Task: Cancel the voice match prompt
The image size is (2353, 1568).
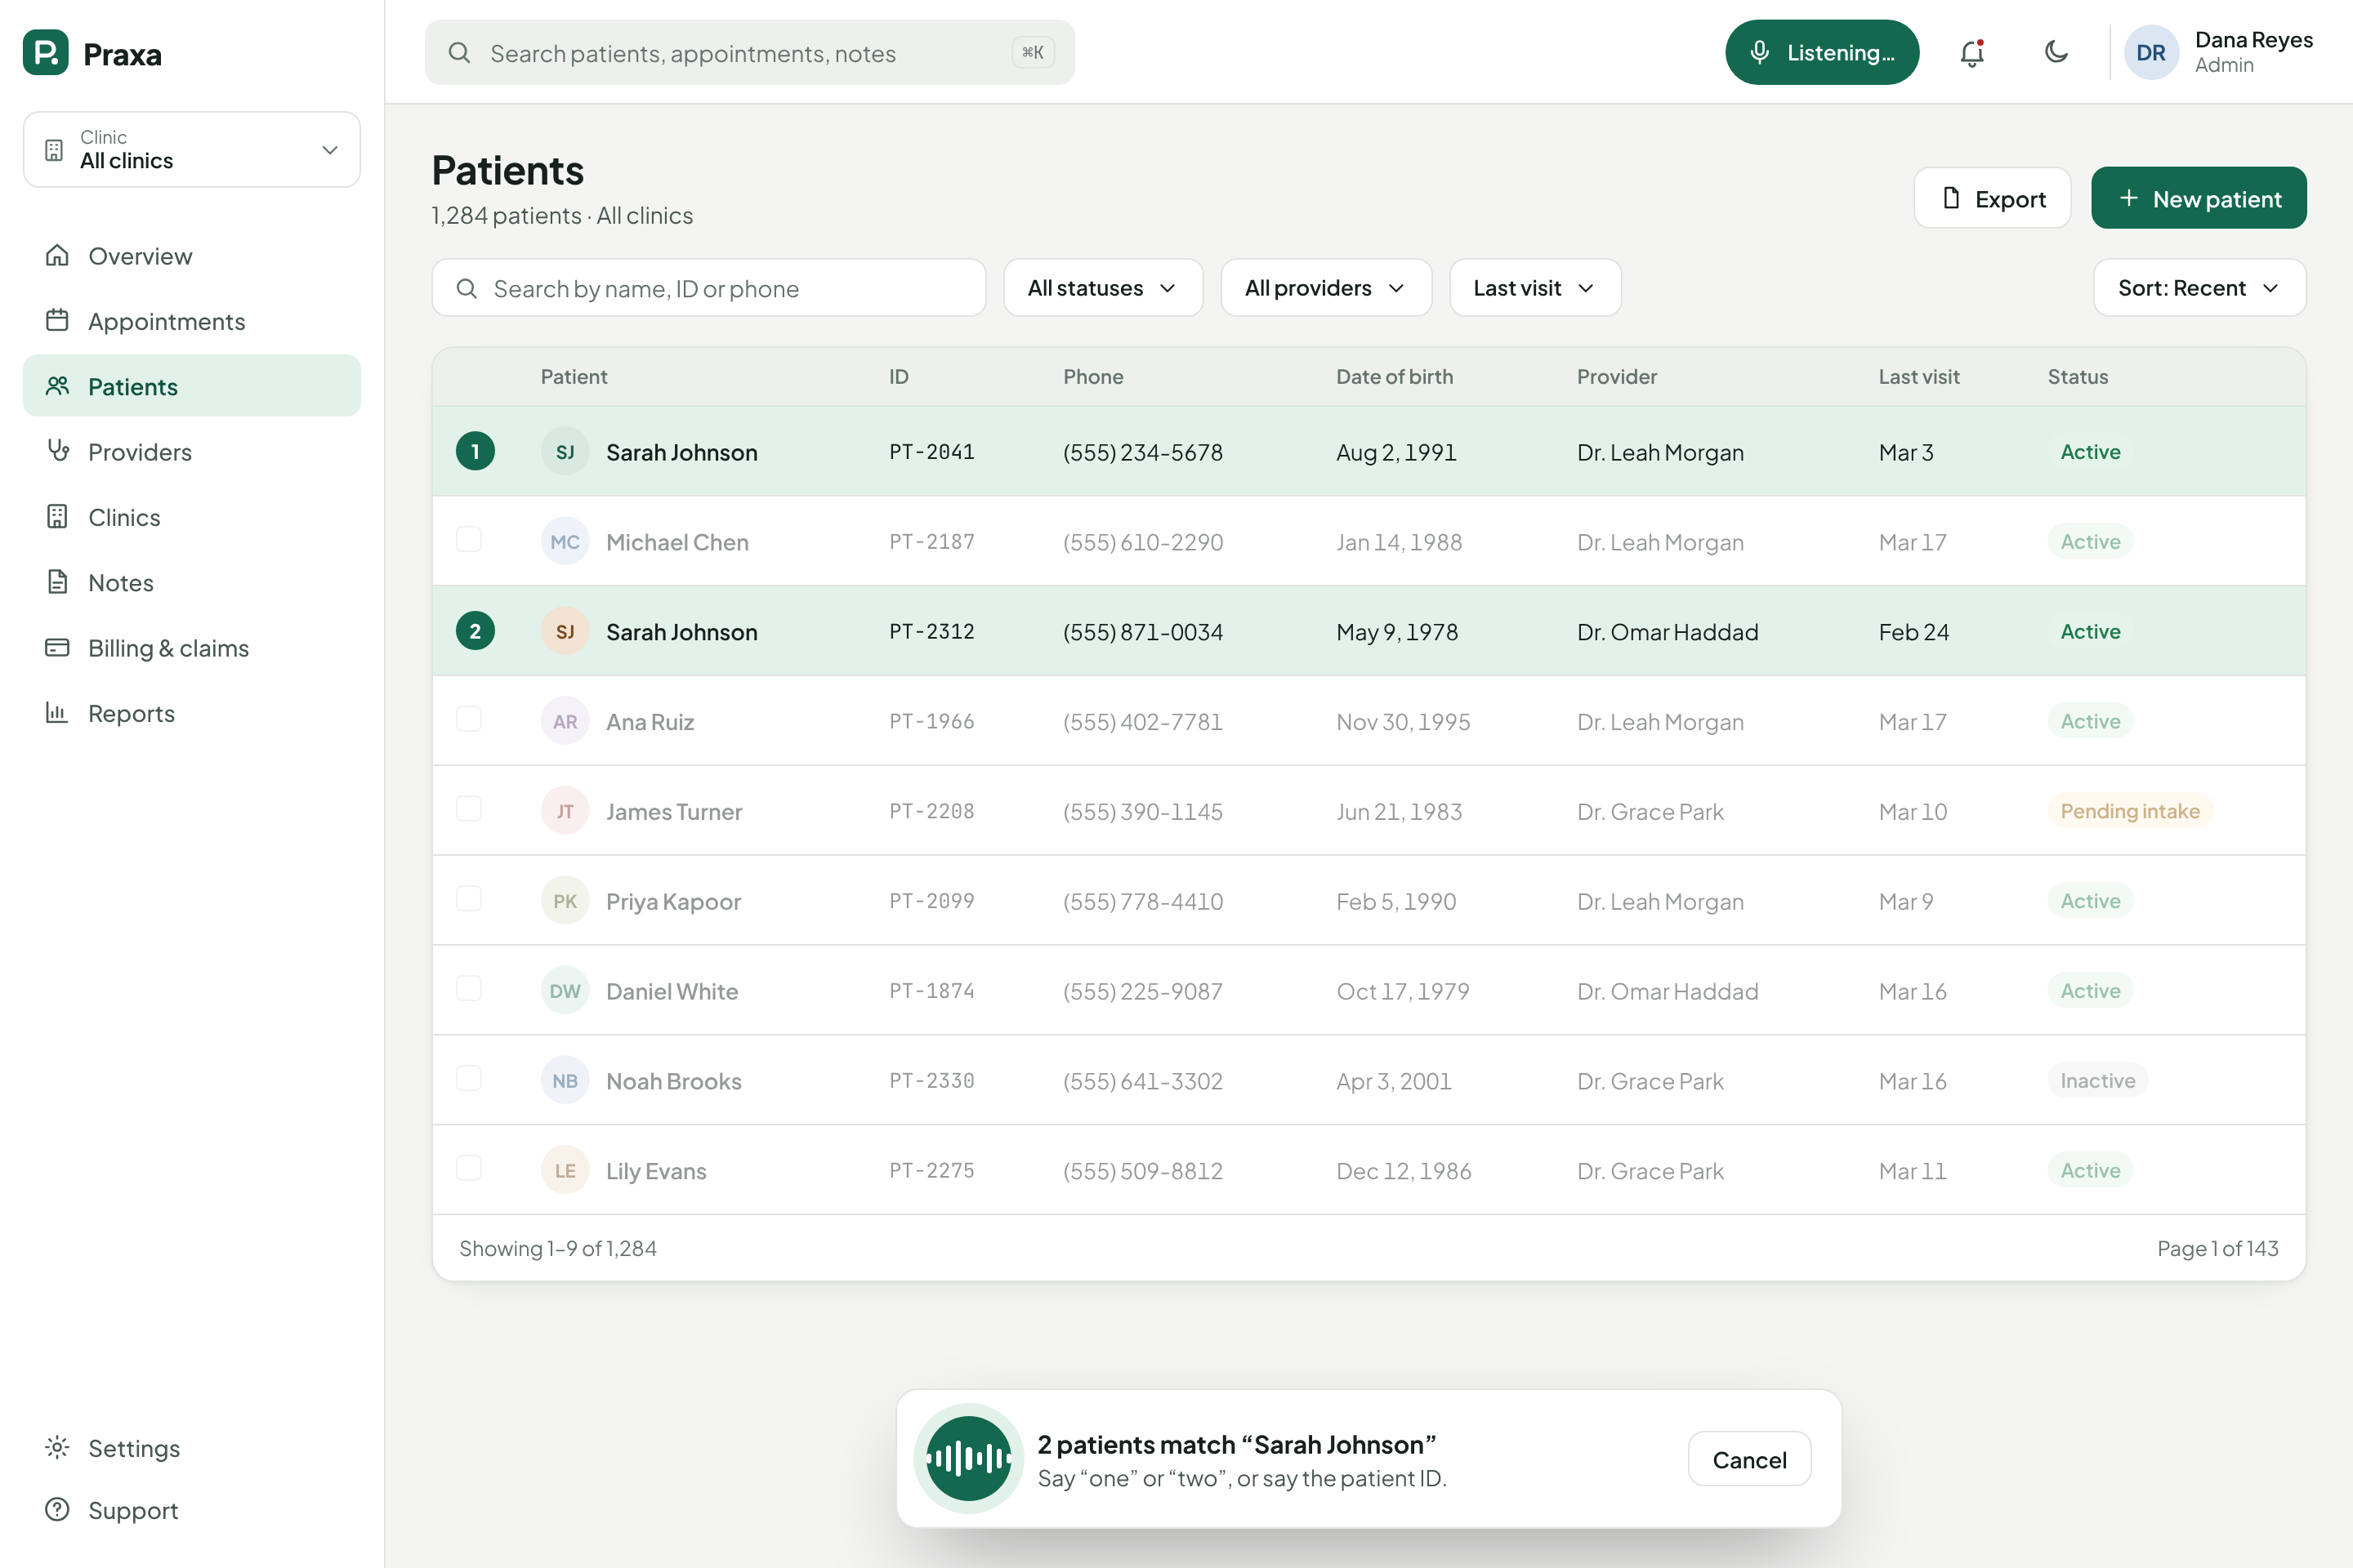Action: (x=1748, y=1459)
